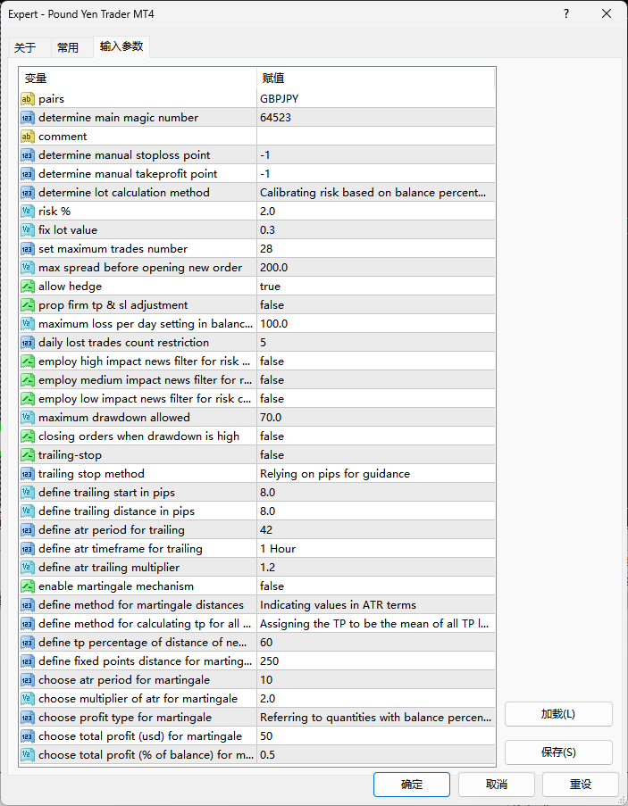Toggle prop firm tp & sl adjustment value
The height and width of the screenshot is (806, 628).
374,305
